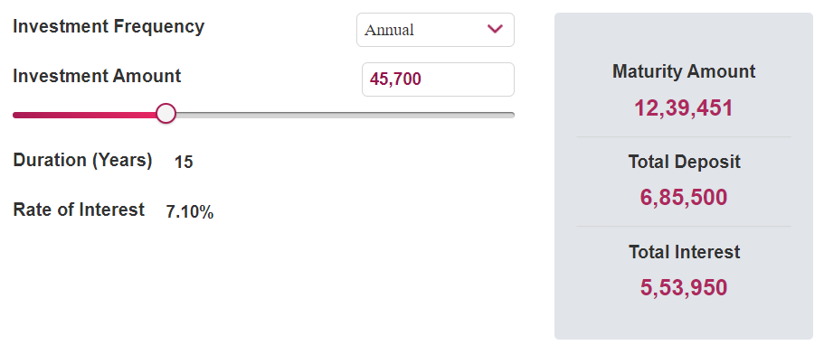Screen dimensions: 824x345
Task: Click the pink chevron arrow in frequency selector
Action: pos(495,29)
